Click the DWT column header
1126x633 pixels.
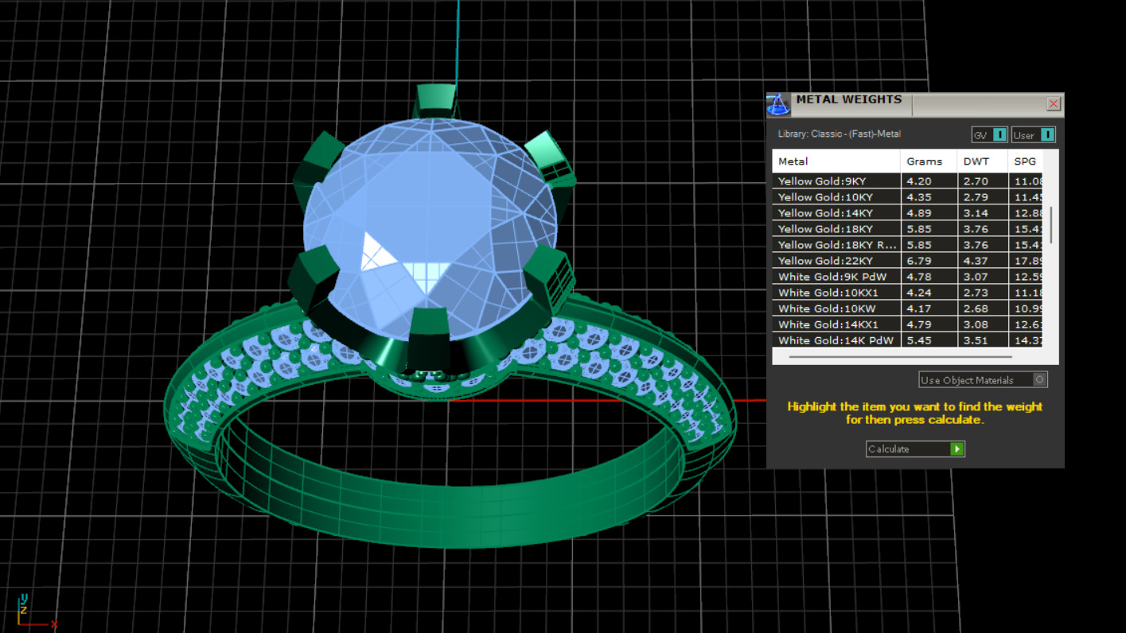tap(982, 161)
